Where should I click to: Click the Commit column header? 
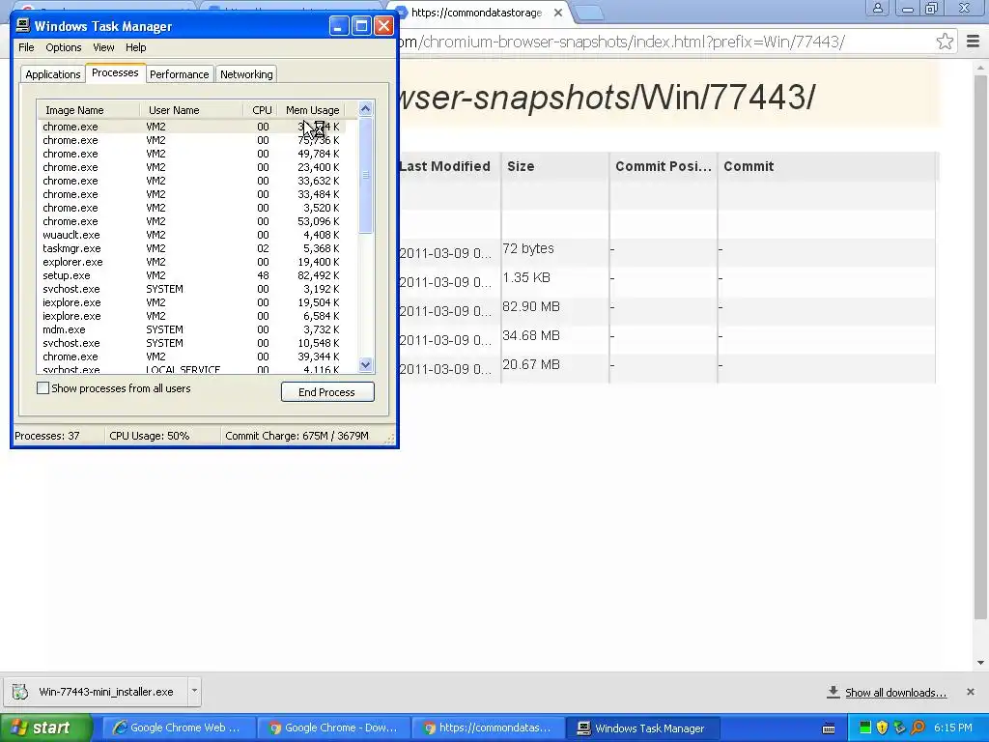828,166
